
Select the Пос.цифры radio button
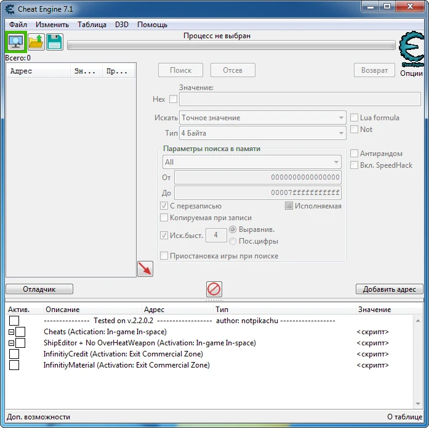click(233, 241)
